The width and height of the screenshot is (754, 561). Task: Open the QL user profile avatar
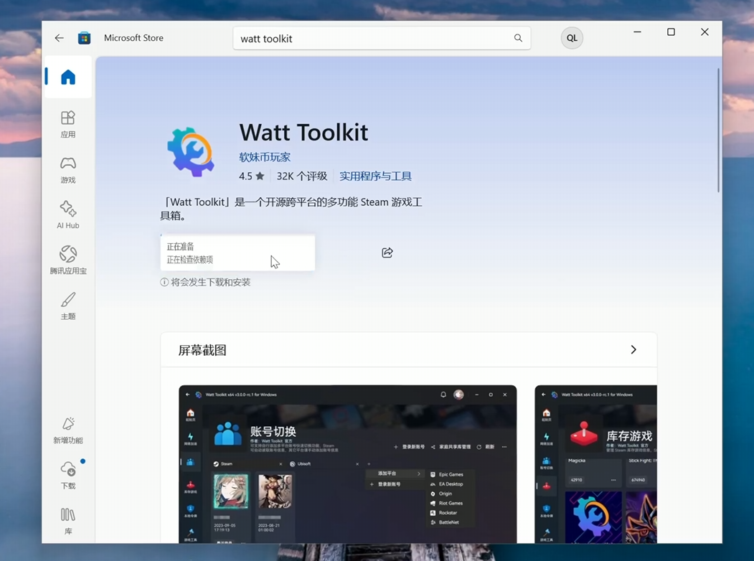pyautogui.click(x=572, y=38)
